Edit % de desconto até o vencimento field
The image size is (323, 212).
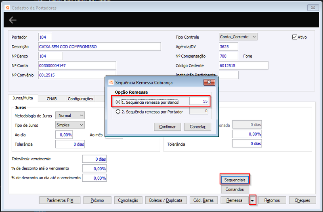click(94, 168)
